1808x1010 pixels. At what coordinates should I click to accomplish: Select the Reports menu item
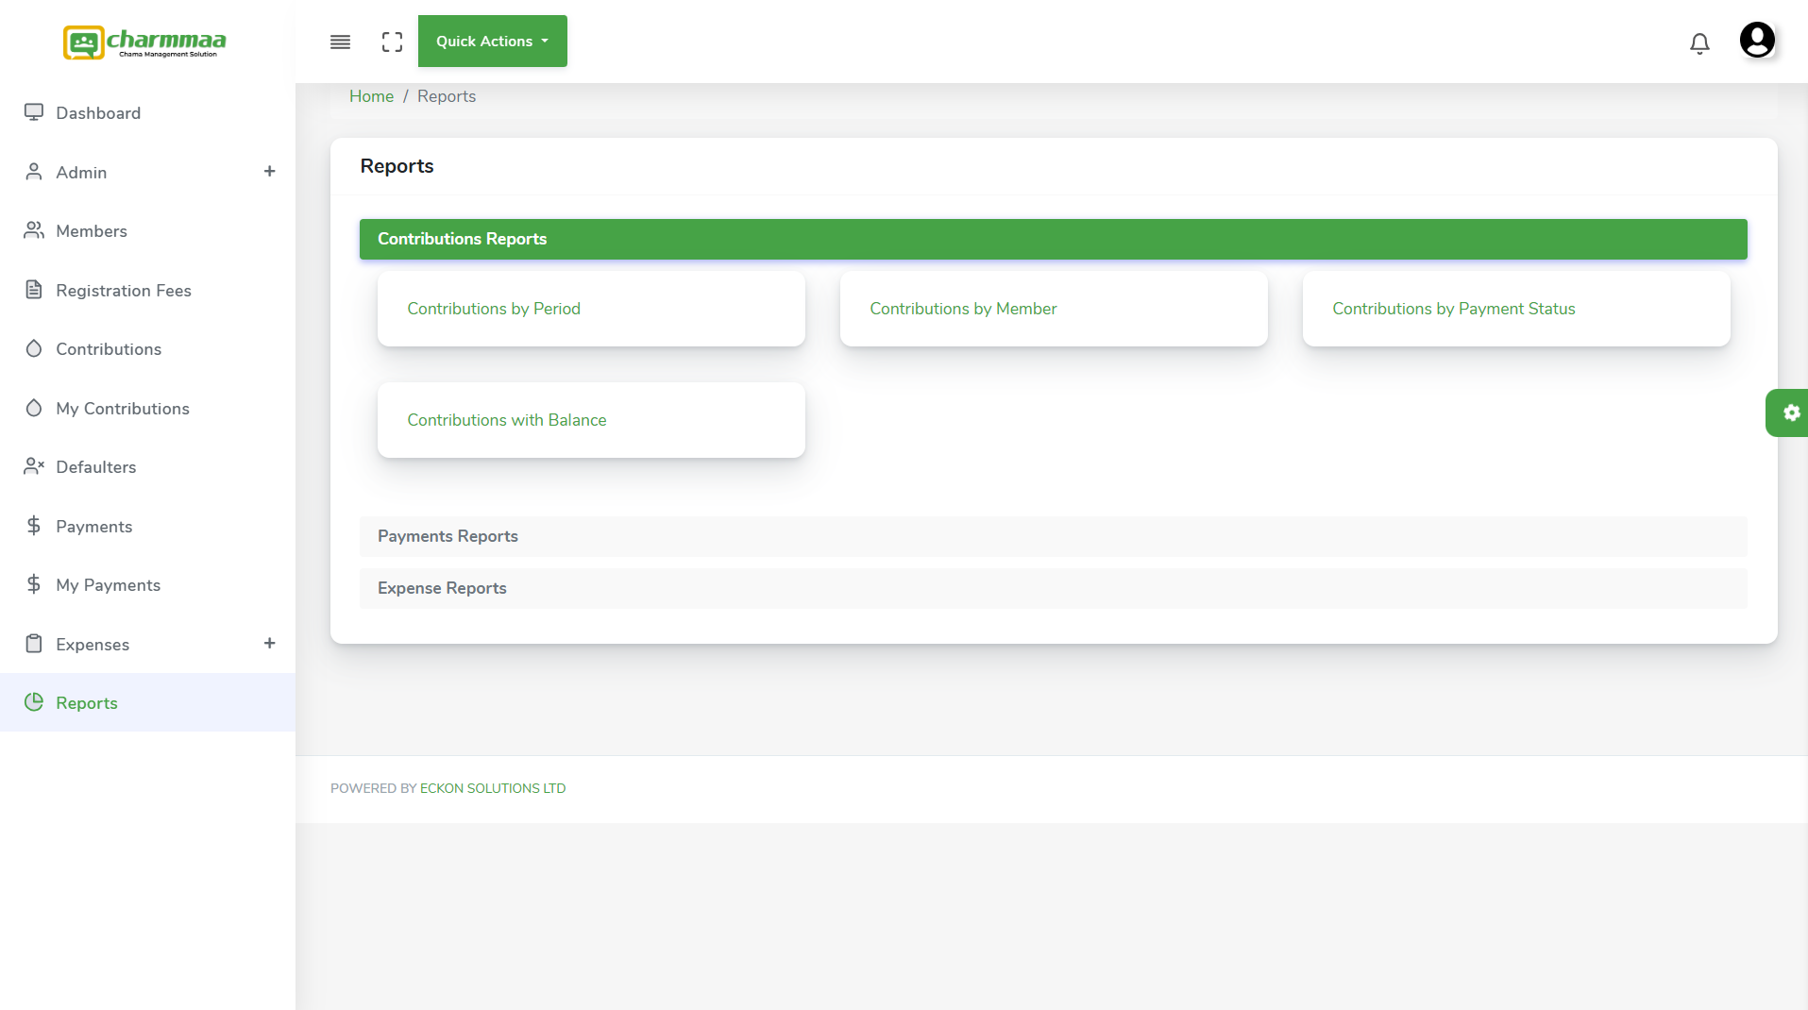[147, 702]
